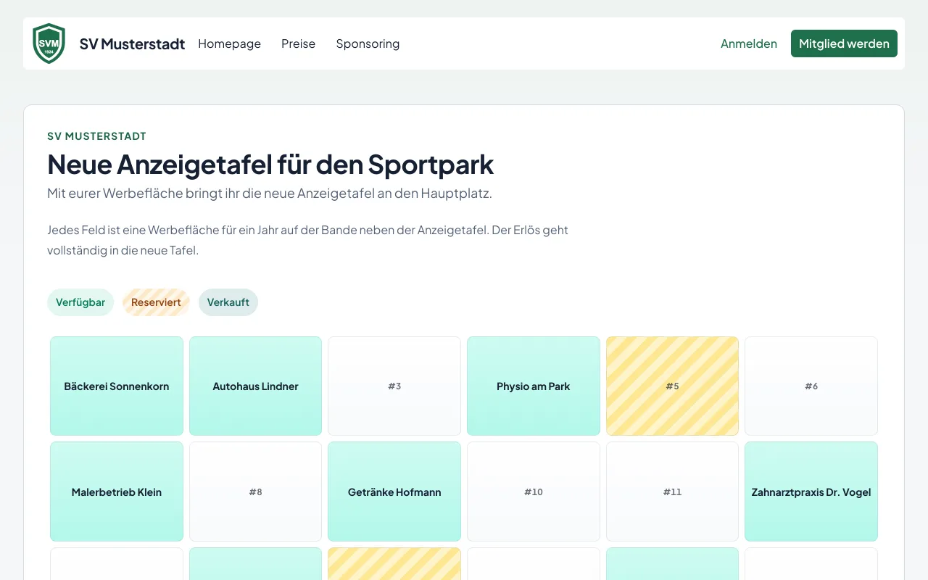Choose the available field #6
Viewport: 928px width, 580px height.
(811, 386)
